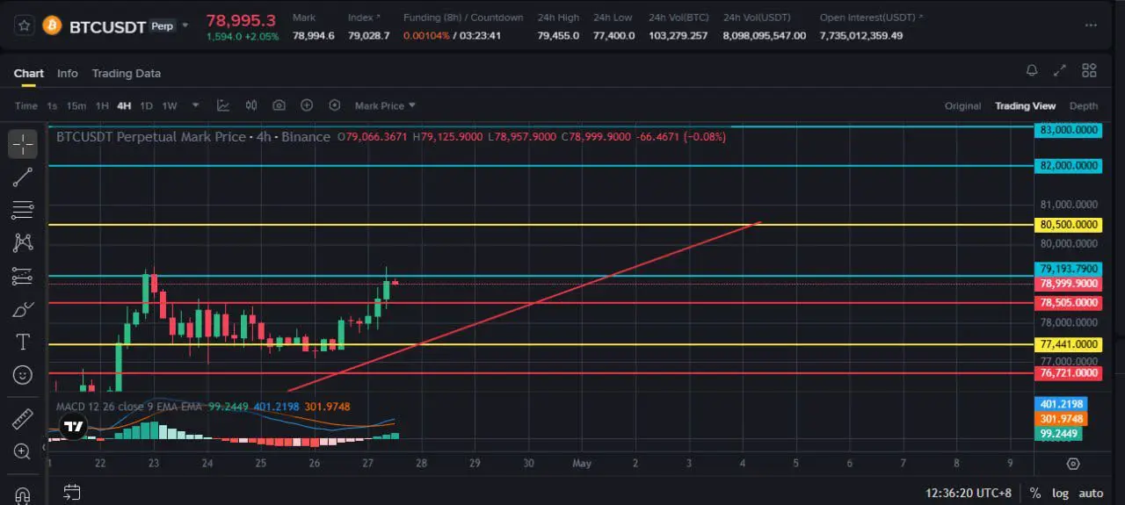This screenshot has height=505, width=1125.
Task: Select the 15m time interval
Action: tap(76, 105)
